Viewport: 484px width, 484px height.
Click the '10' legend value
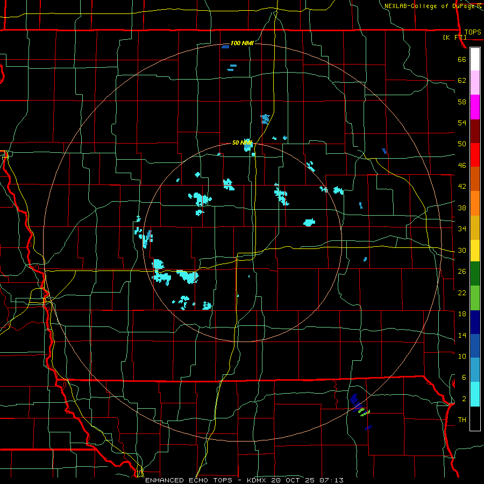point(462,356)
